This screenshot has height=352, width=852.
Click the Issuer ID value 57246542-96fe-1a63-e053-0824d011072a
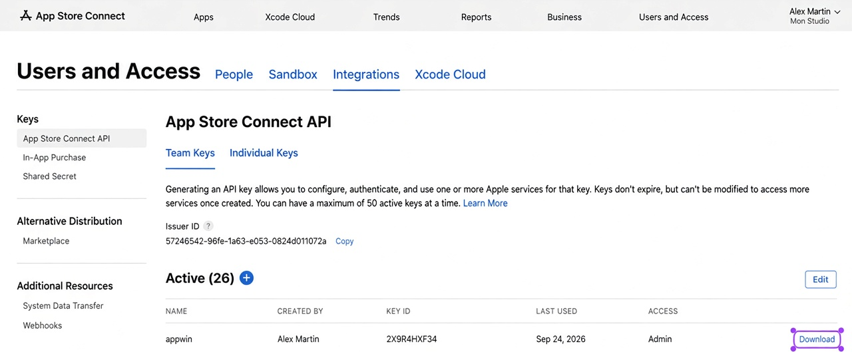click(246, 241)
